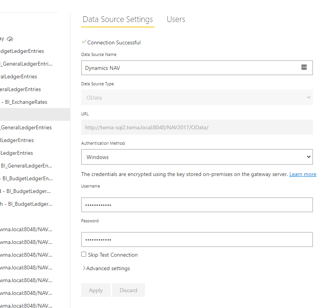Open the Data Source Type dropdown
This screenshot has width=330, height=308.
[x=197, y=97]
